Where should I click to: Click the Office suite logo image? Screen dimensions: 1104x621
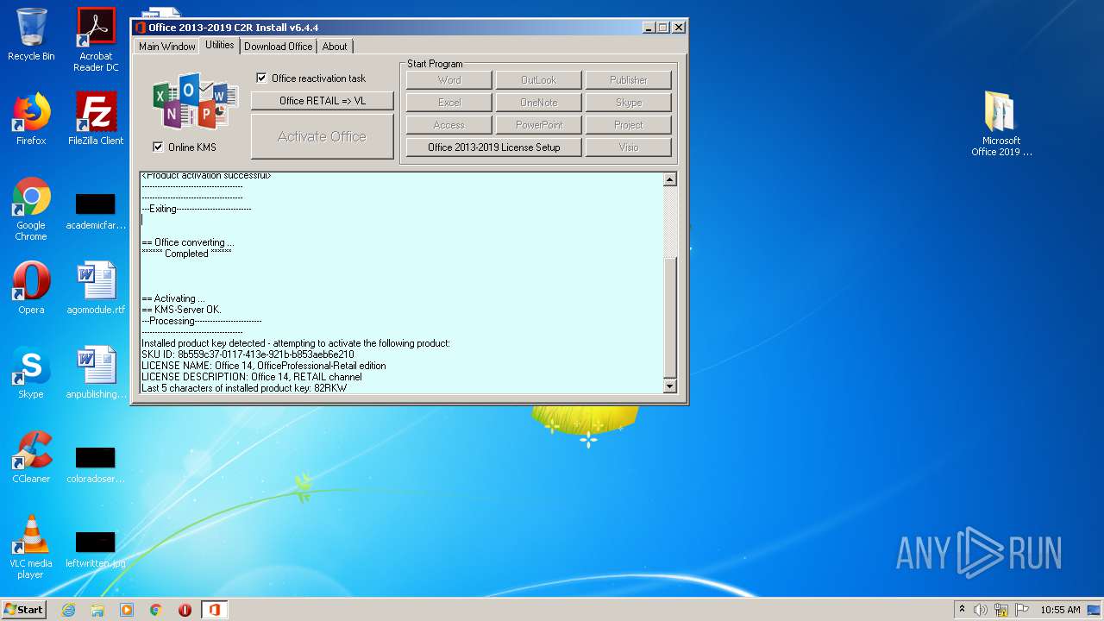[x=195, y=102]
